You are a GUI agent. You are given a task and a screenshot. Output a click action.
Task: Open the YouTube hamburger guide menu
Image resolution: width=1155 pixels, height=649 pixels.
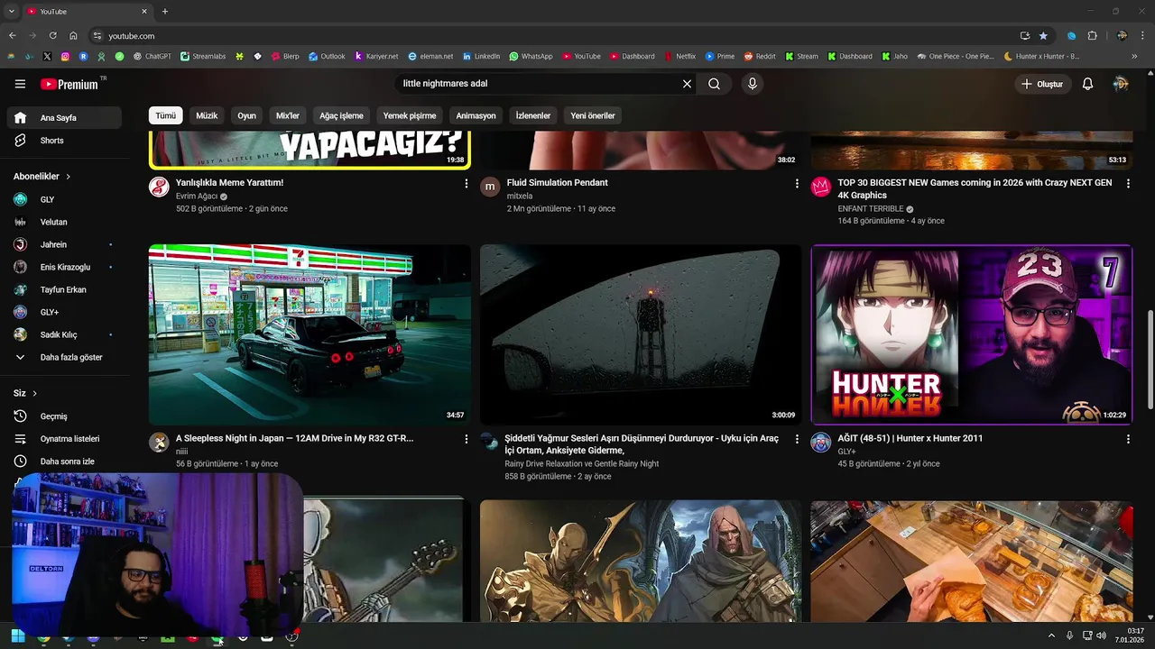[x=20, y=84]
